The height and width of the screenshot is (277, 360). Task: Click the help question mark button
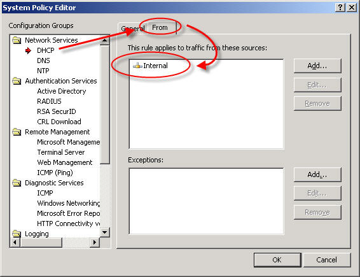click(340, 8)
